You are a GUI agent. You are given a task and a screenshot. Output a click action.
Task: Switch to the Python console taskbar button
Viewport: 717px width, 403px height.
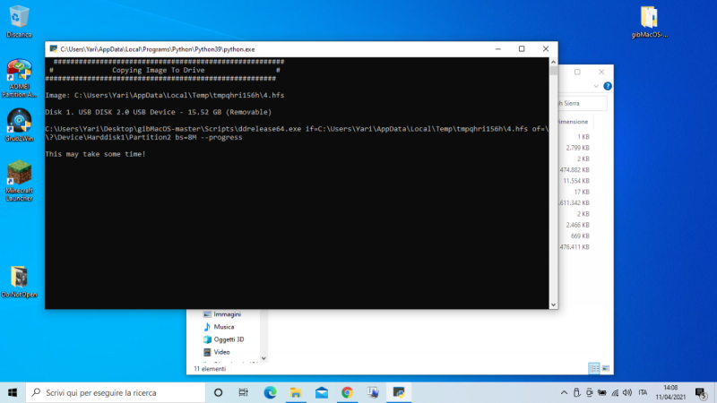pyautogui.click(x=399, y=392)
